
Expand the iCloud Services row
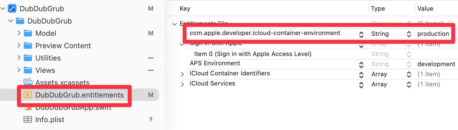pos(182,84)
